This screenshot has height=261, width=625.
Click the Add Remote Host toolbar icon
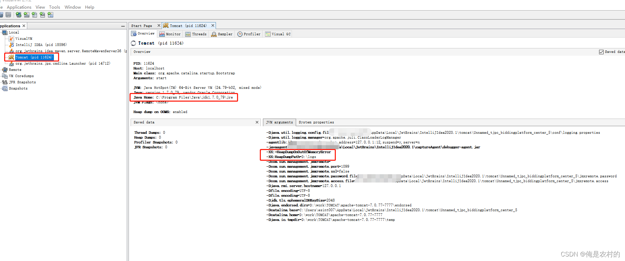[x=19, y=15]
